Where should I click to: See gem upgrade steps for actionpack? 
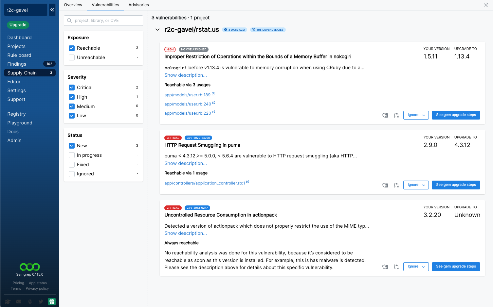coord(456,267)
